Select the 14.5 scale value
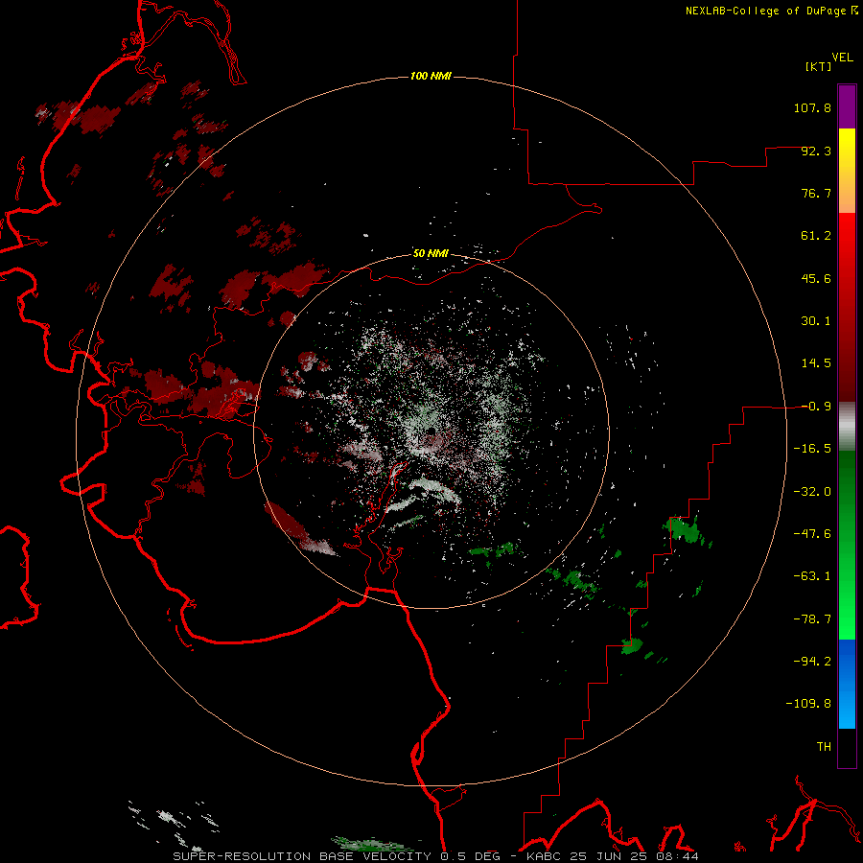 point(816,363)
